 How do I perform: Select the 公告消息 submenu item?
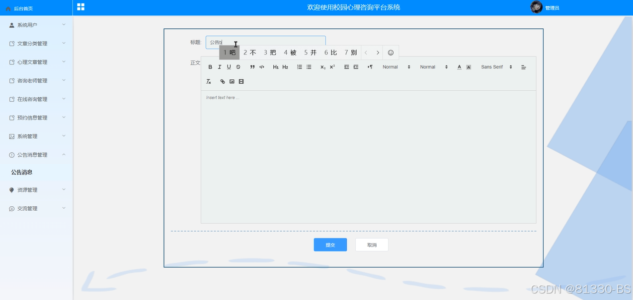pyautogui.click(x=22, y=173)
